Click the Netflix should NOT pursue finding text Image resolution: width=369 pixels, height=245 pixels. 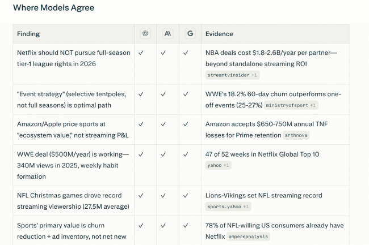[74, 58]
